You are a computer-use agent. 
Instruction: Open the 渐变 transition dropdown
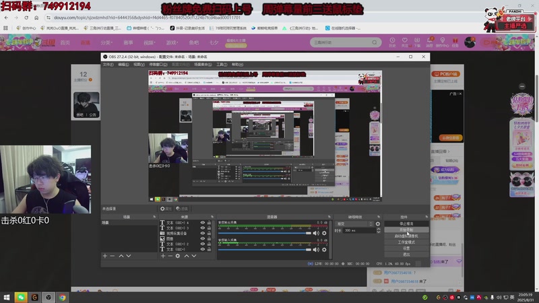tap(354, 224)
